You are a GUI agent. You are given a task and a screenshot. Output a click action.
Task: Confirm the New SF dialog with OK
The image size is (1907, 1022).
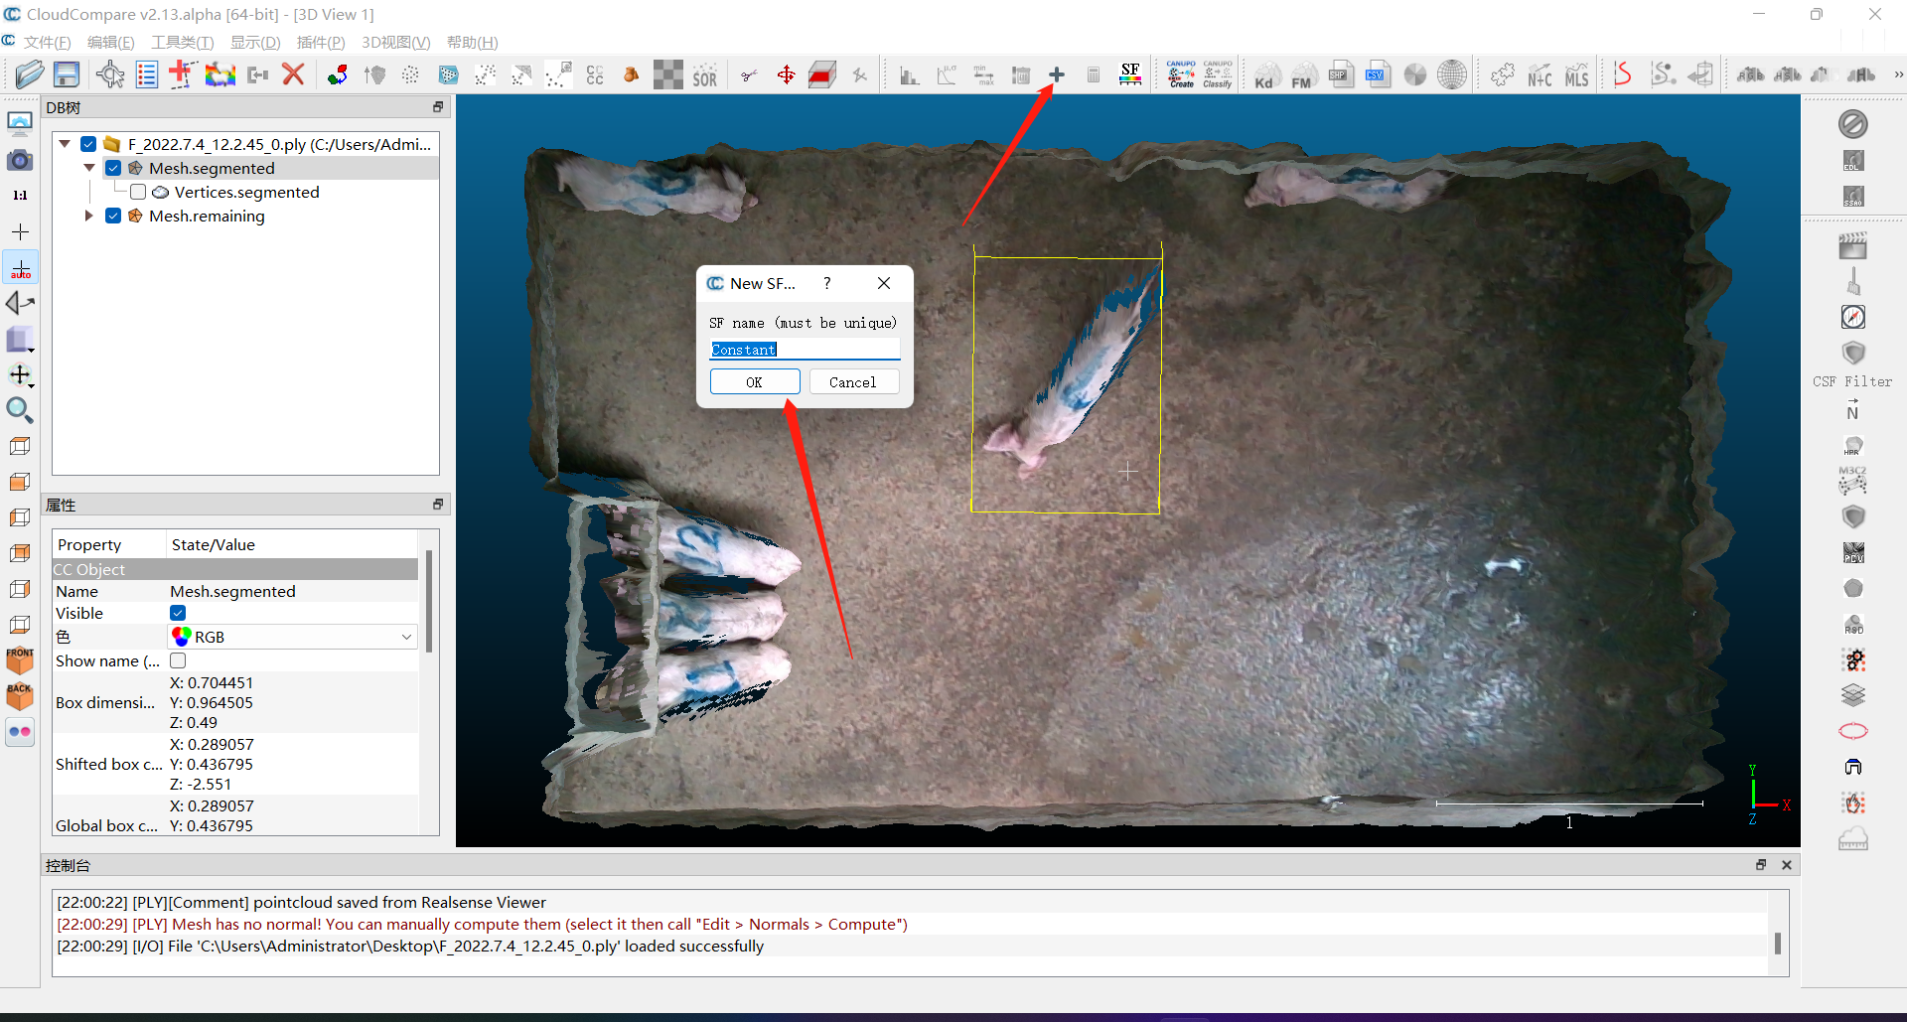coord(755,382)
